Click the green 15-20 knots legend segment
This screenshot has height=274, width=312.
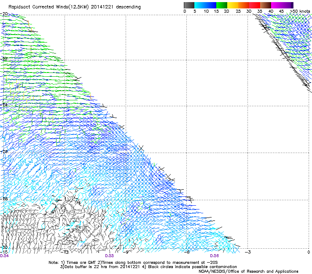point(222,5)
